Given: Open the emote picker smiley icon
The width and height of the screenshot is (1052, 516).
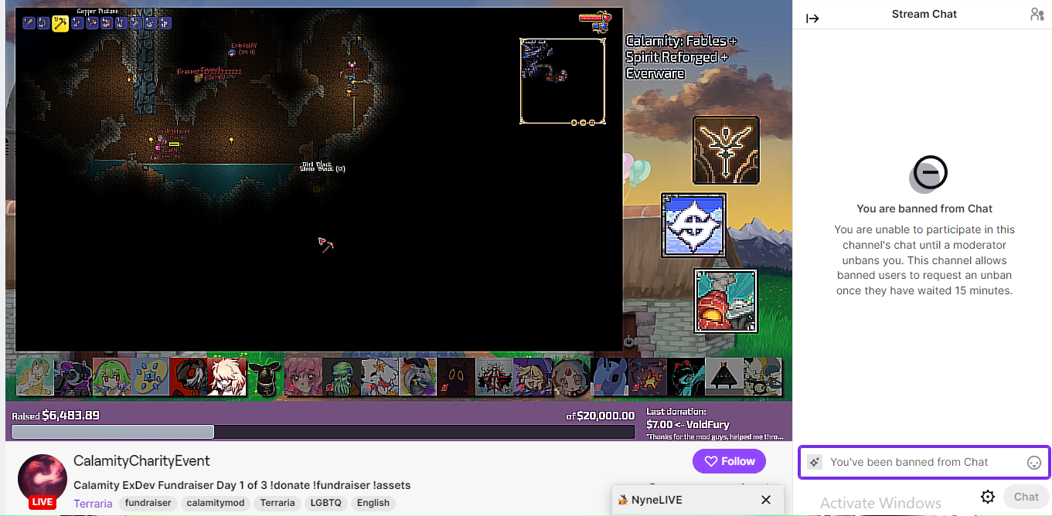Looking at the screenshot, I should [1034, 463].
